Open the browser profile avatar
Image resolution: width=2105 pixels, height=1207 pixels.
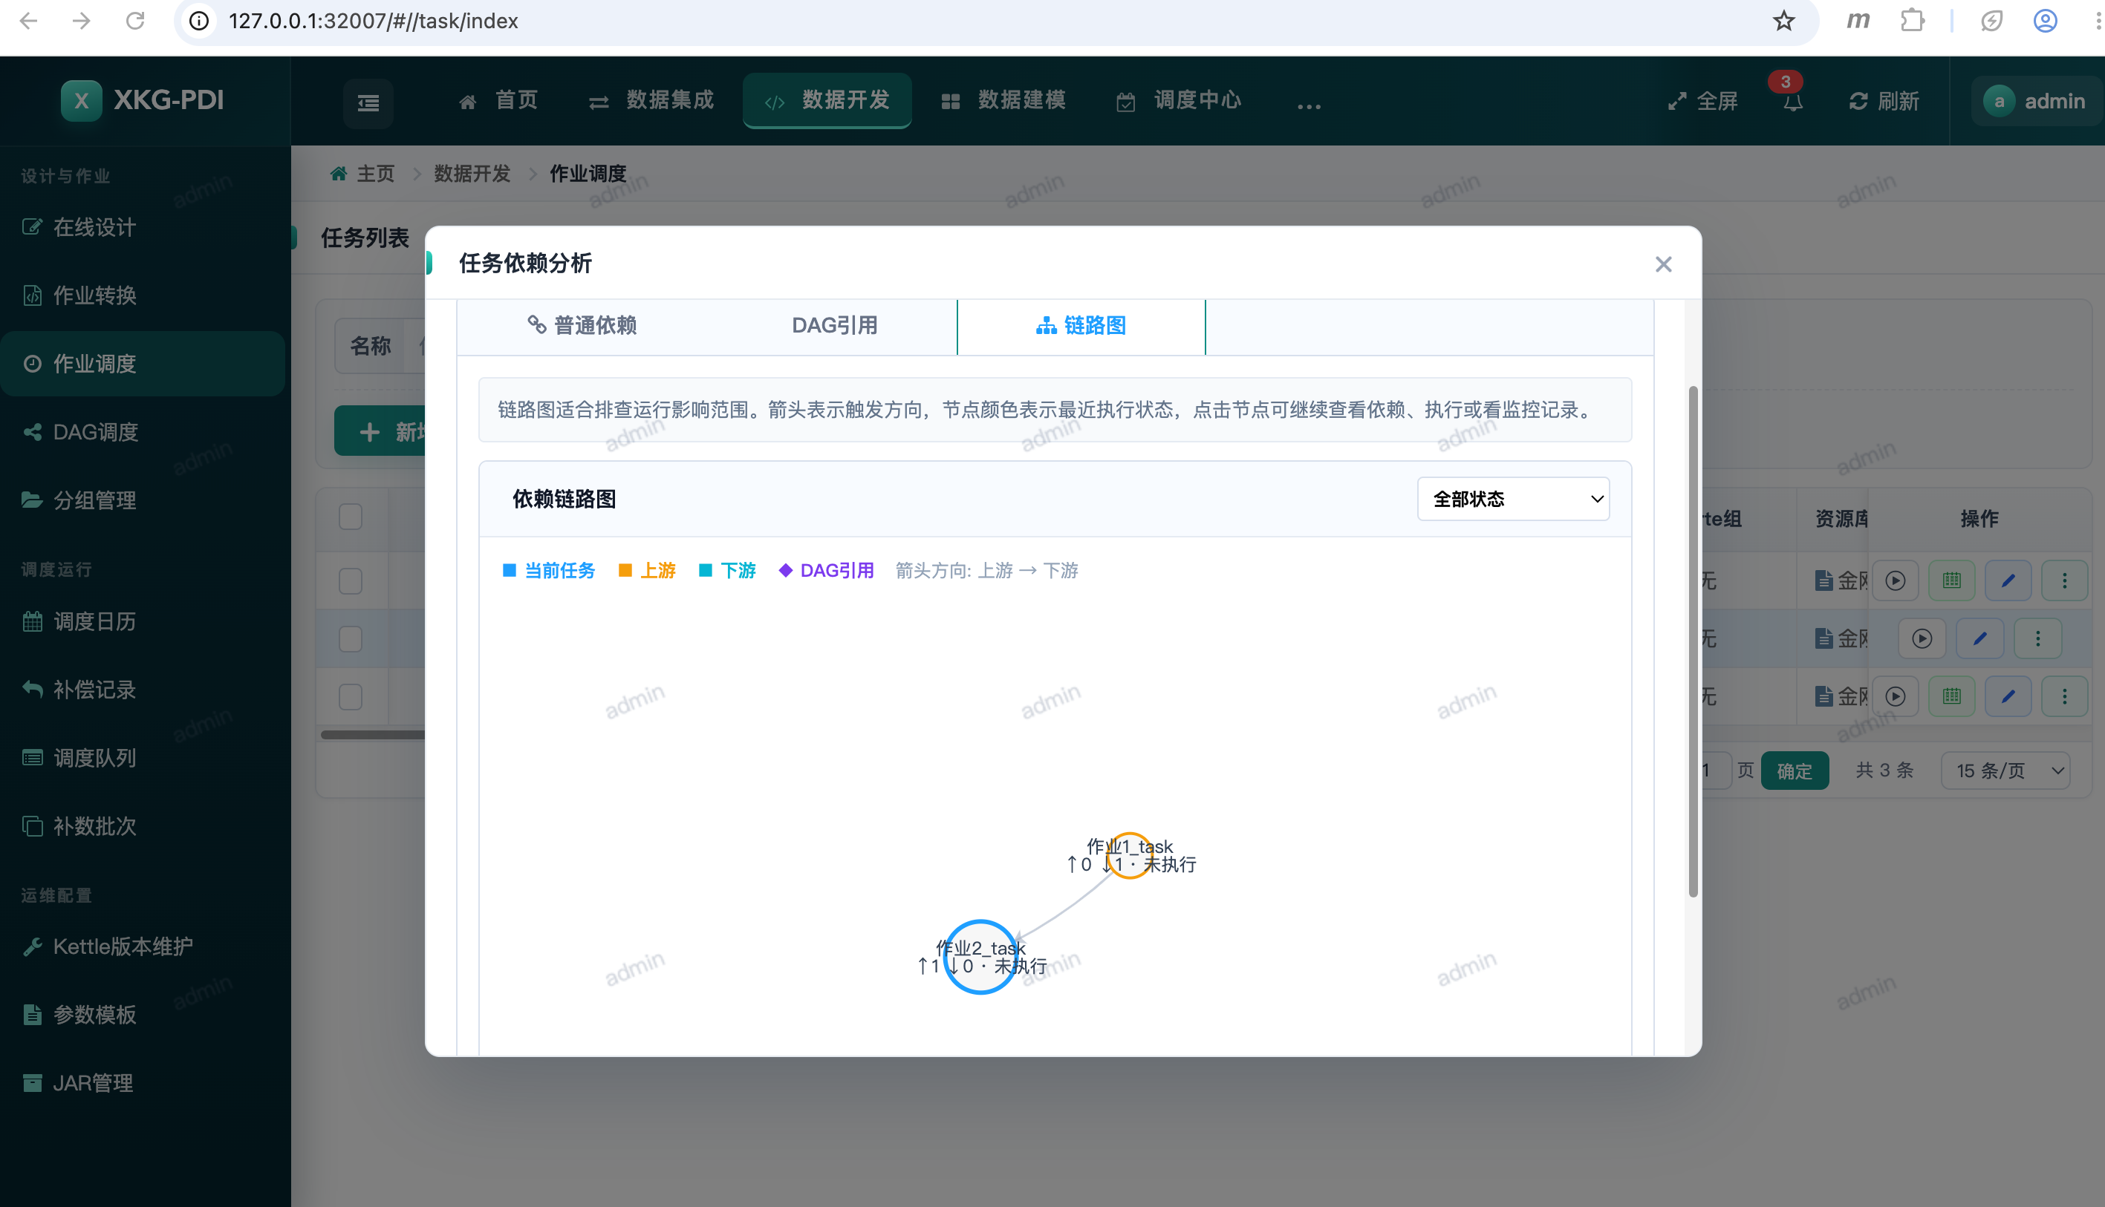(x=2046, y=21)
